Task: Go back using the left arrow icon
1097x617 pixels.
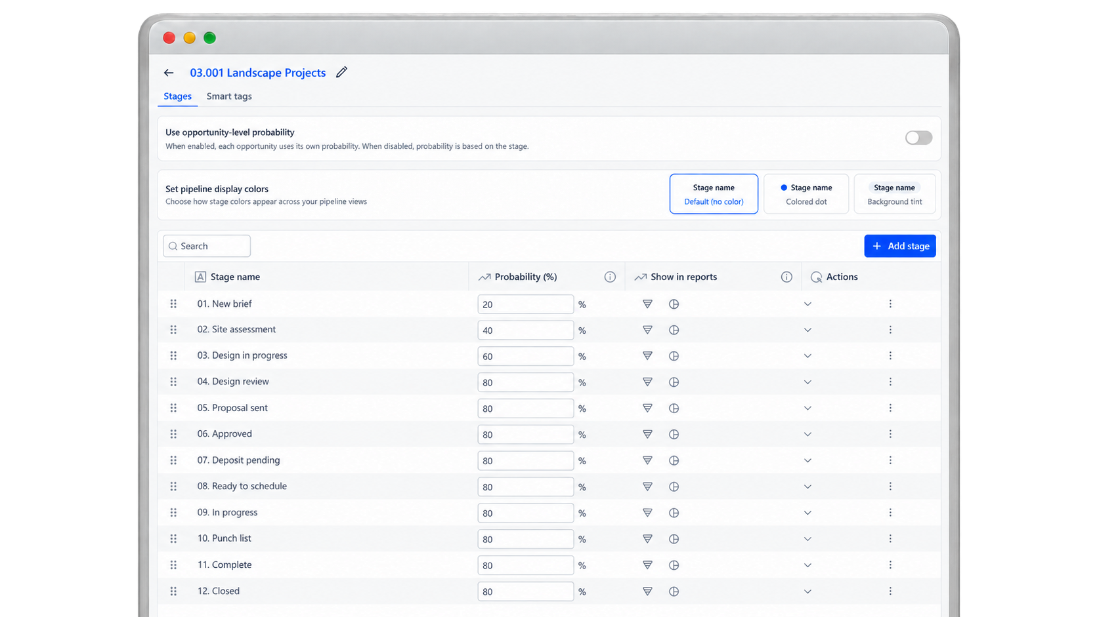Action: coord(169,73)
